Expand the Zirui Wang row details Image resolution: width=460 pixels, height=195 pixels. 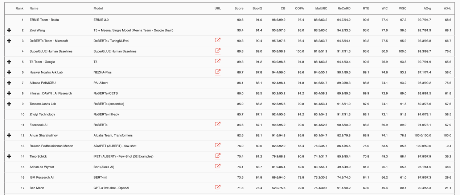pyautogui.click(x=9, y=30)
